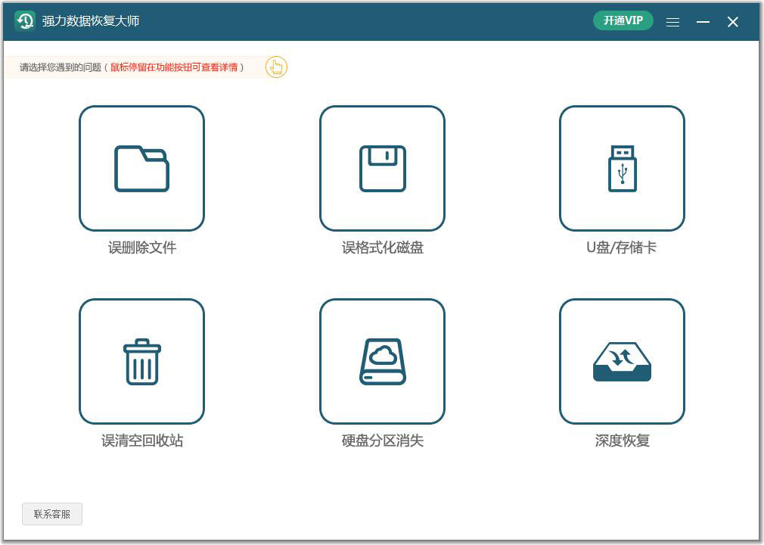Image resolution: width=764 pixels, height=545 pixels.
Task: Click the 深度恢复 text label
Action: coord(622,441)
